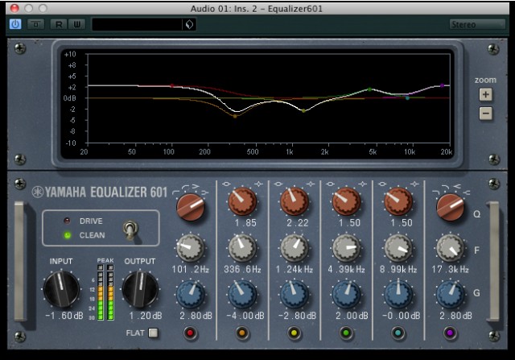Click the side-chain button next to power
515x360 pixels.
[x=37, y=24]
